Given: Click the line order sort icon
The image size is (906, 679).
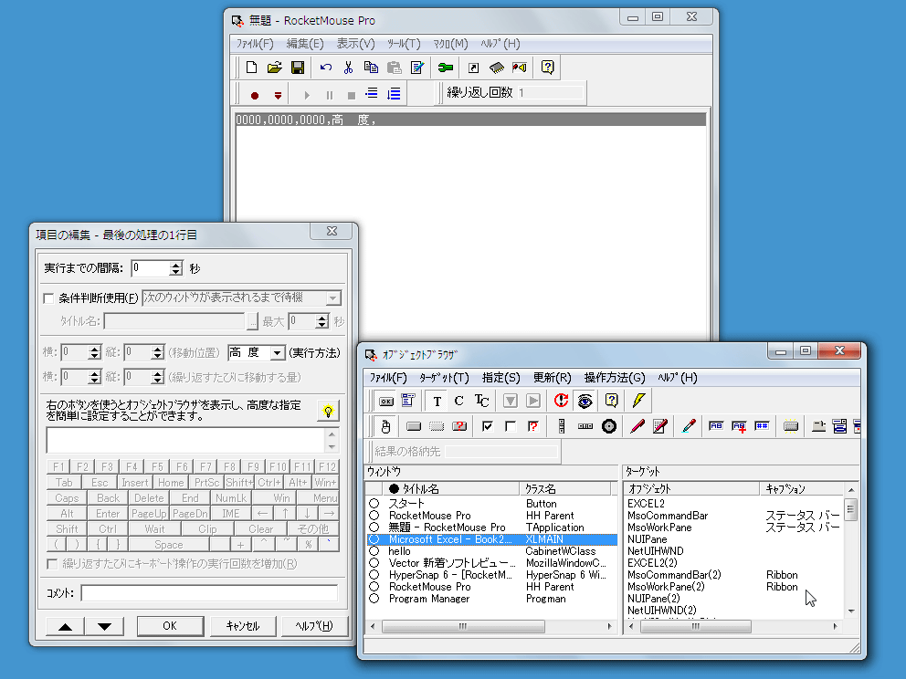Looking at the screenshot, I should pos(394,94).
